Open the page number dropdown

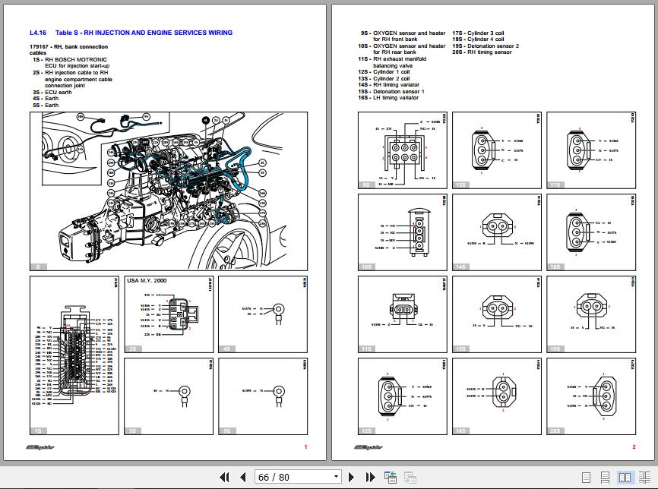[x=335, y=476]
